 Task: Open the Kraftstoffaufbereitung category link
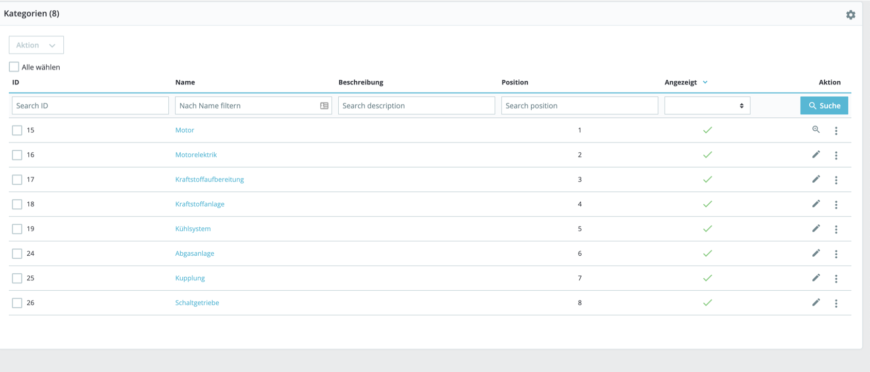(210, 179)
